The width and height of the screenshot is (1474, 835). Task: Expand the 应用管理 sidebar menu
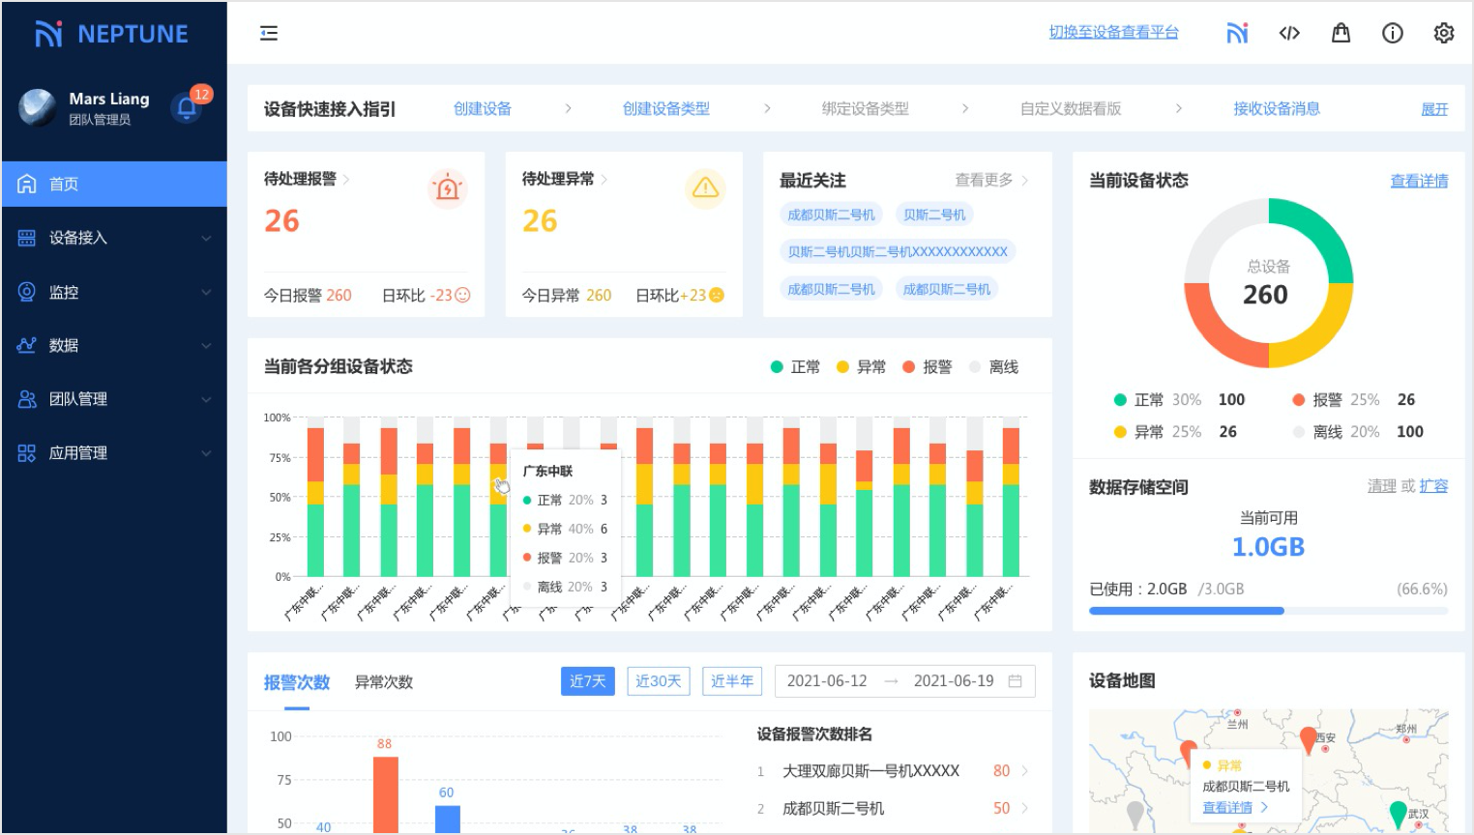coord(114,453)
